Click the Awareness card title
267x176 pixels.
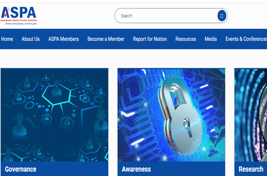136,169
